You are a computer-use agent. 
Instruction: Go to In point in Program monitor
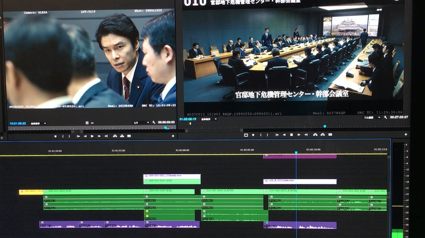[277, 135]
